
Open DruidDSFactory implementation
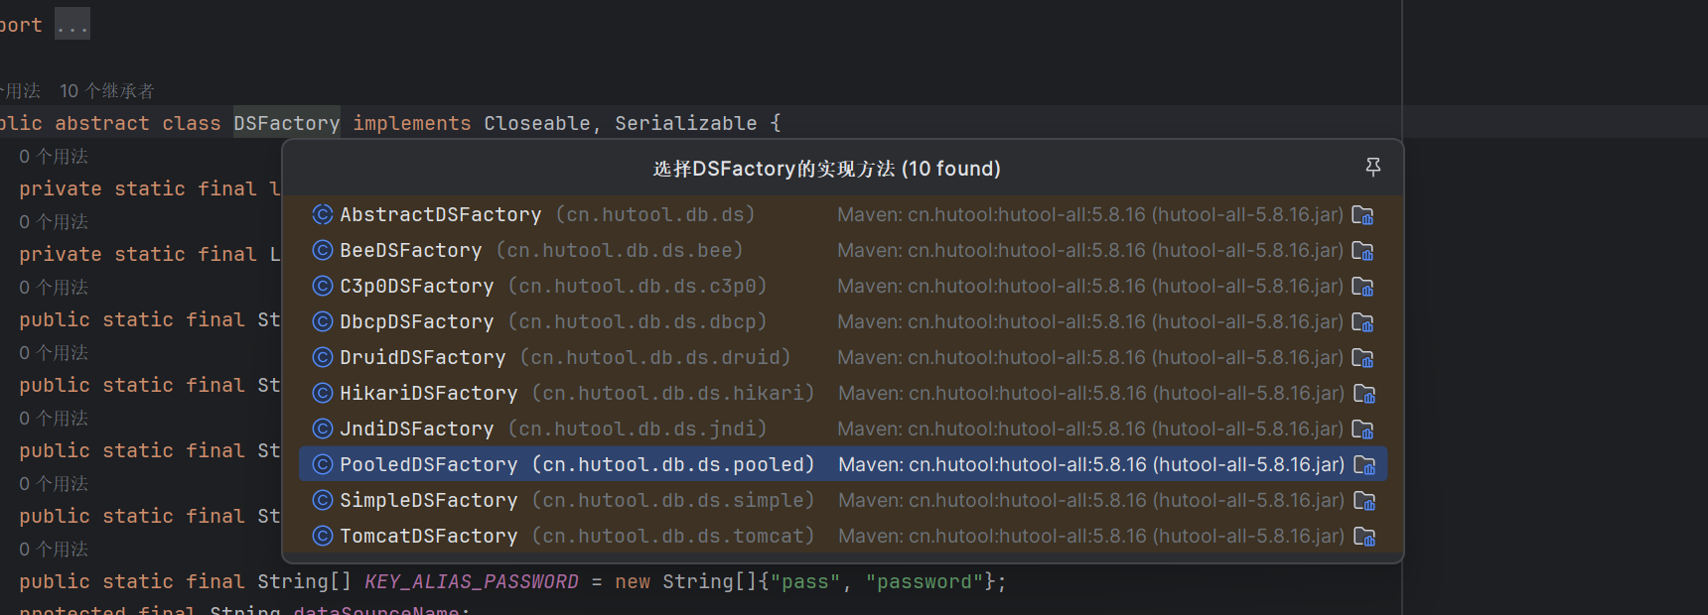843,357
